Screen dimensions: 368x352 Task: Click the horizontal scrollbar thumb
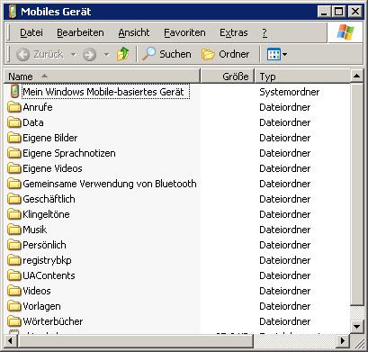[135, 340]
